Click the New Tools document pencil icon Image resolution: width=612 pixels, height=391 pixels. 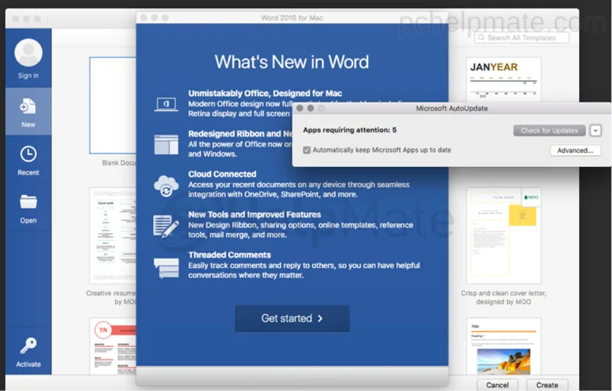click(x=166, y=226)
